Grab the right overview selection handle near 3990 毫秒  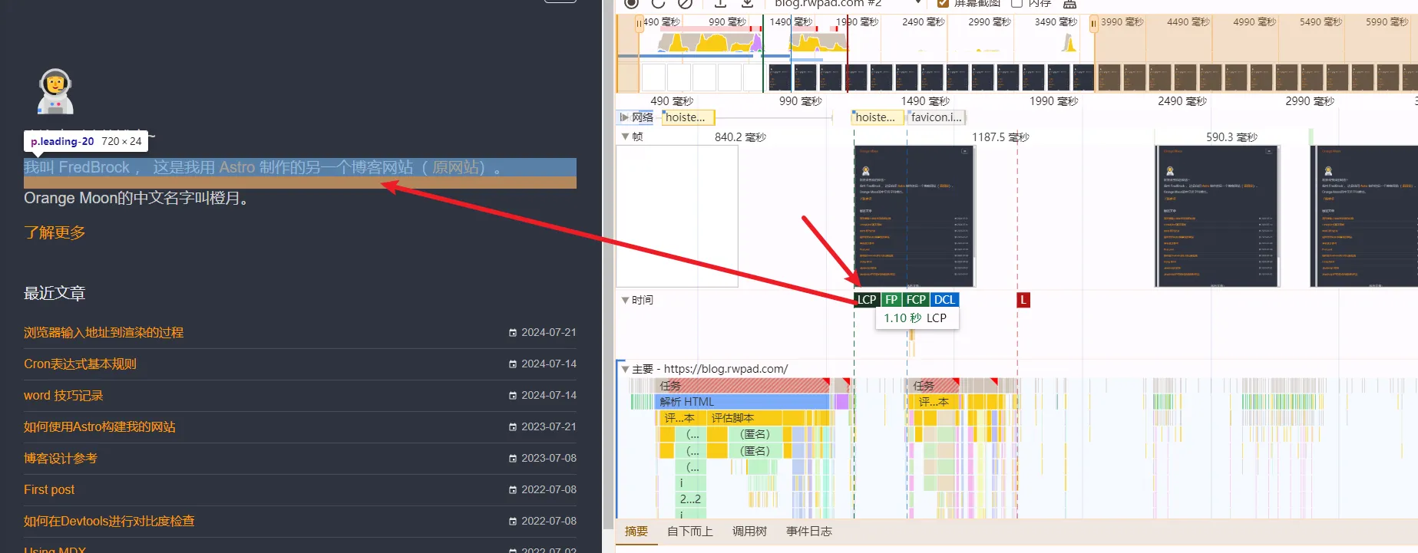[x=1093, y=24]
